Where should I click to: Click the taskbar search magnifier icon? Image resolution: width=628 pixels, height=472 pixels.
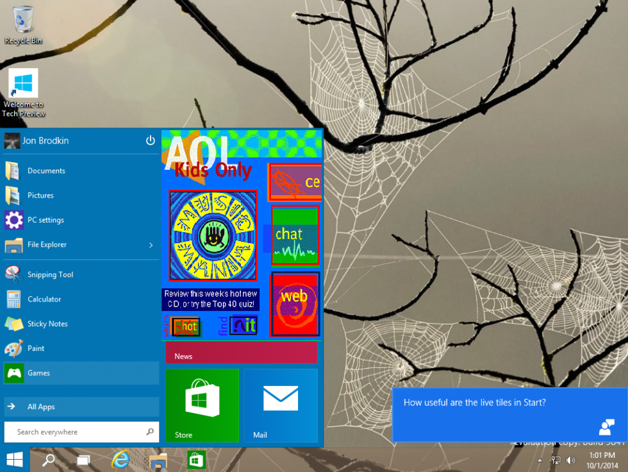49,460
